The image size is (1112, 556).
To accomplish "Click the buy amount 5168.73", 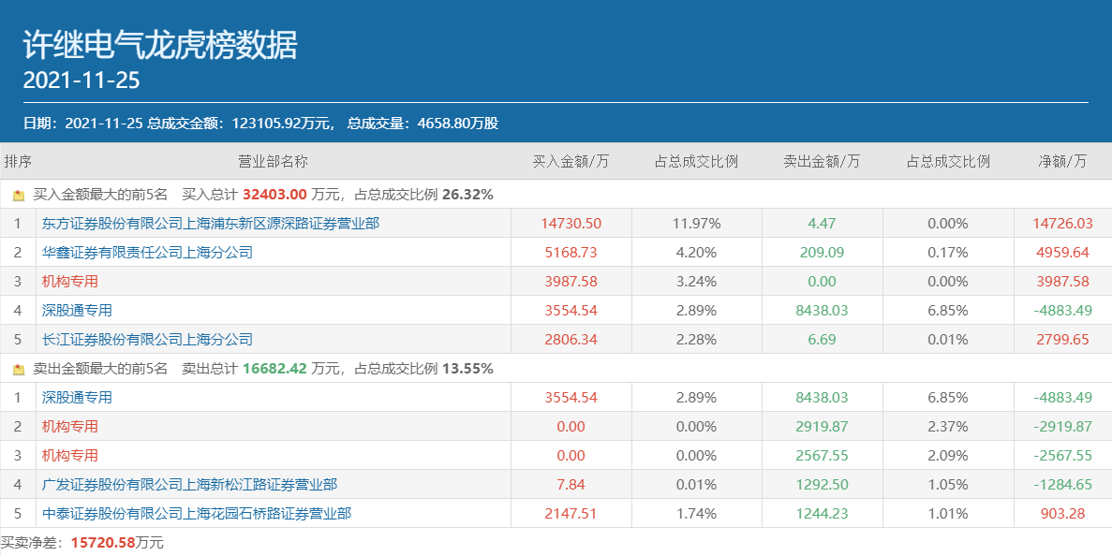I will click(571, 252).
